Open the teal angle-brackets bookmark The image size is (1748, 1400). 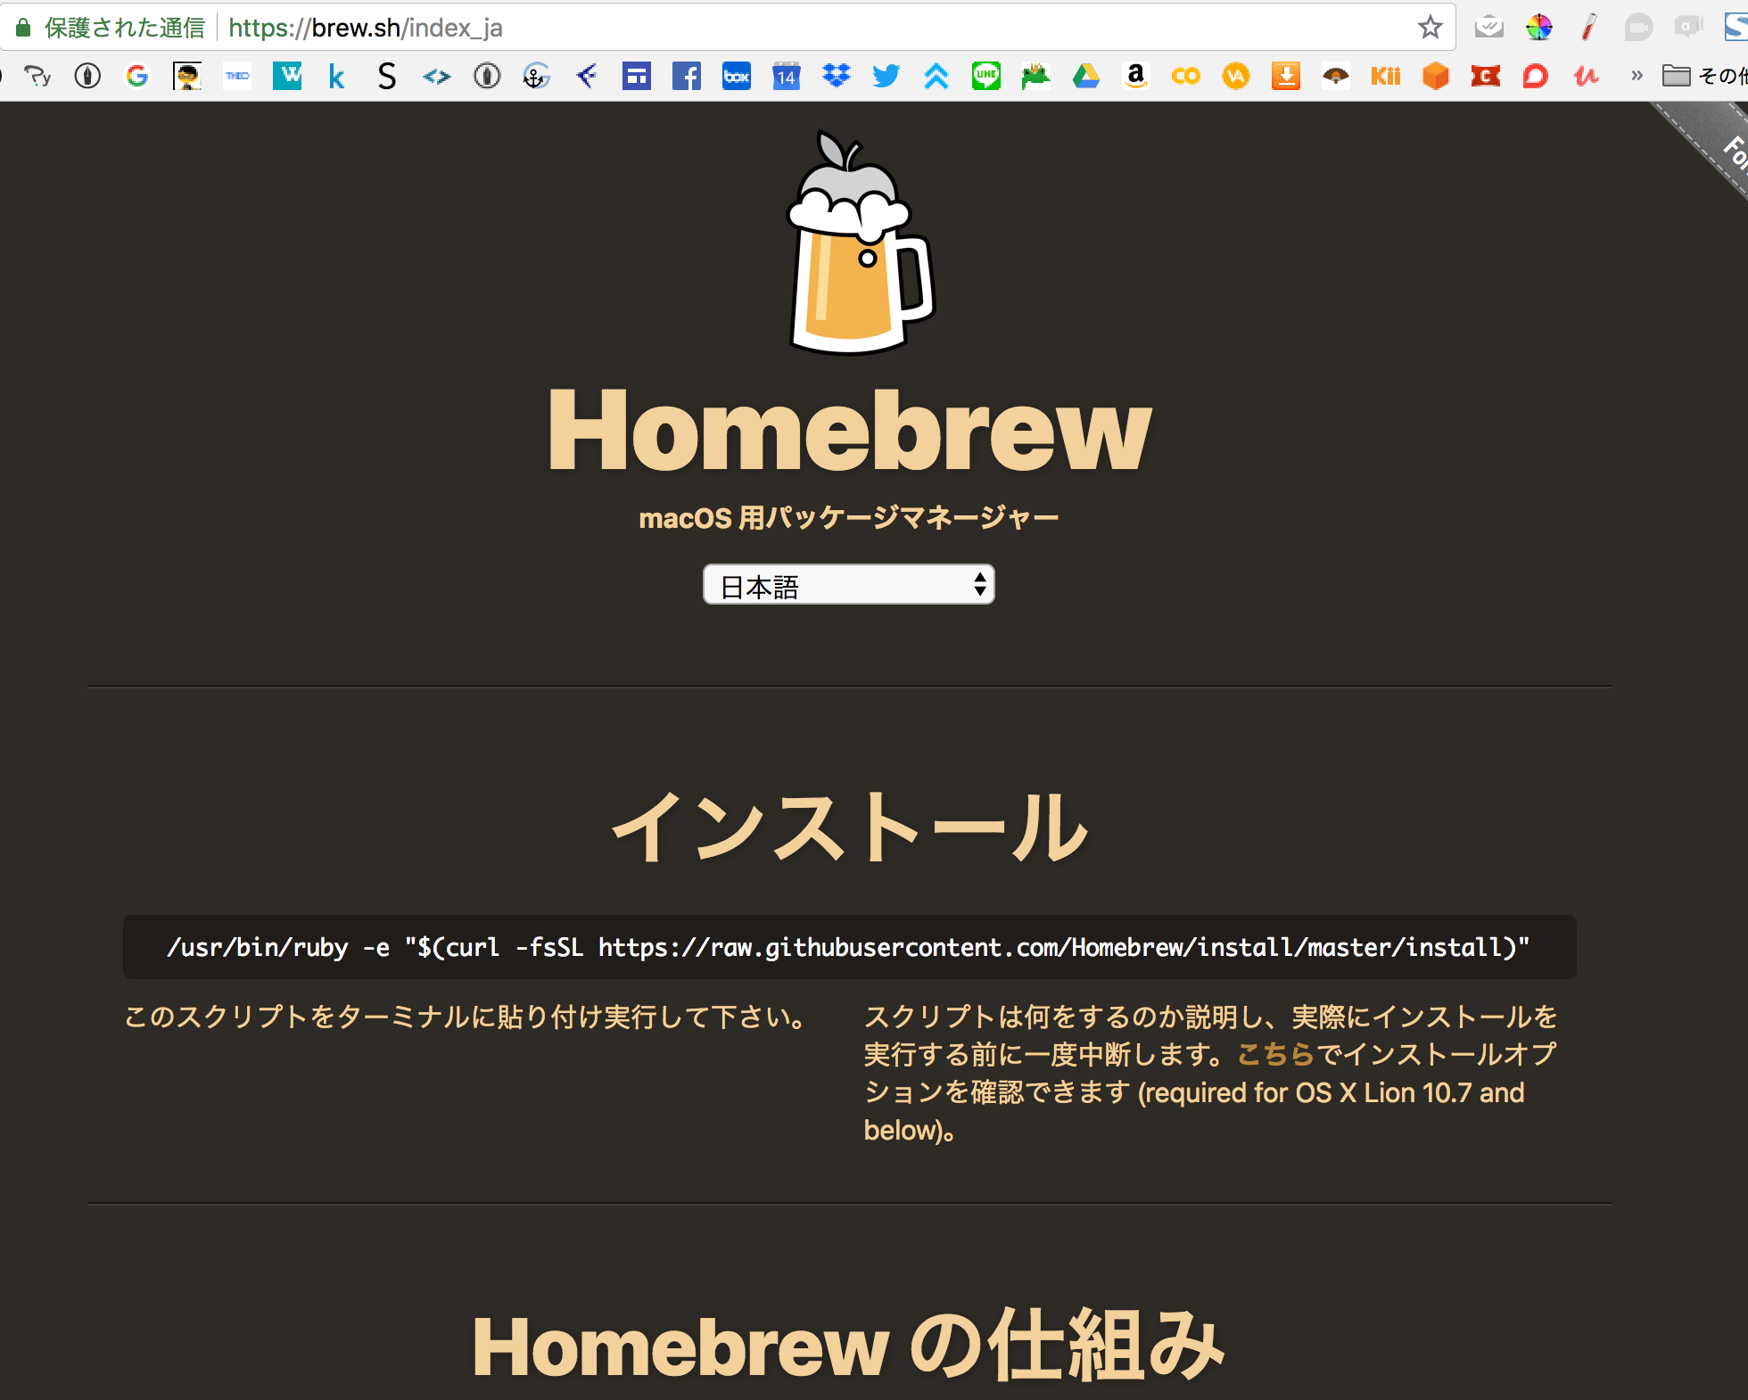tap(436, 77)
